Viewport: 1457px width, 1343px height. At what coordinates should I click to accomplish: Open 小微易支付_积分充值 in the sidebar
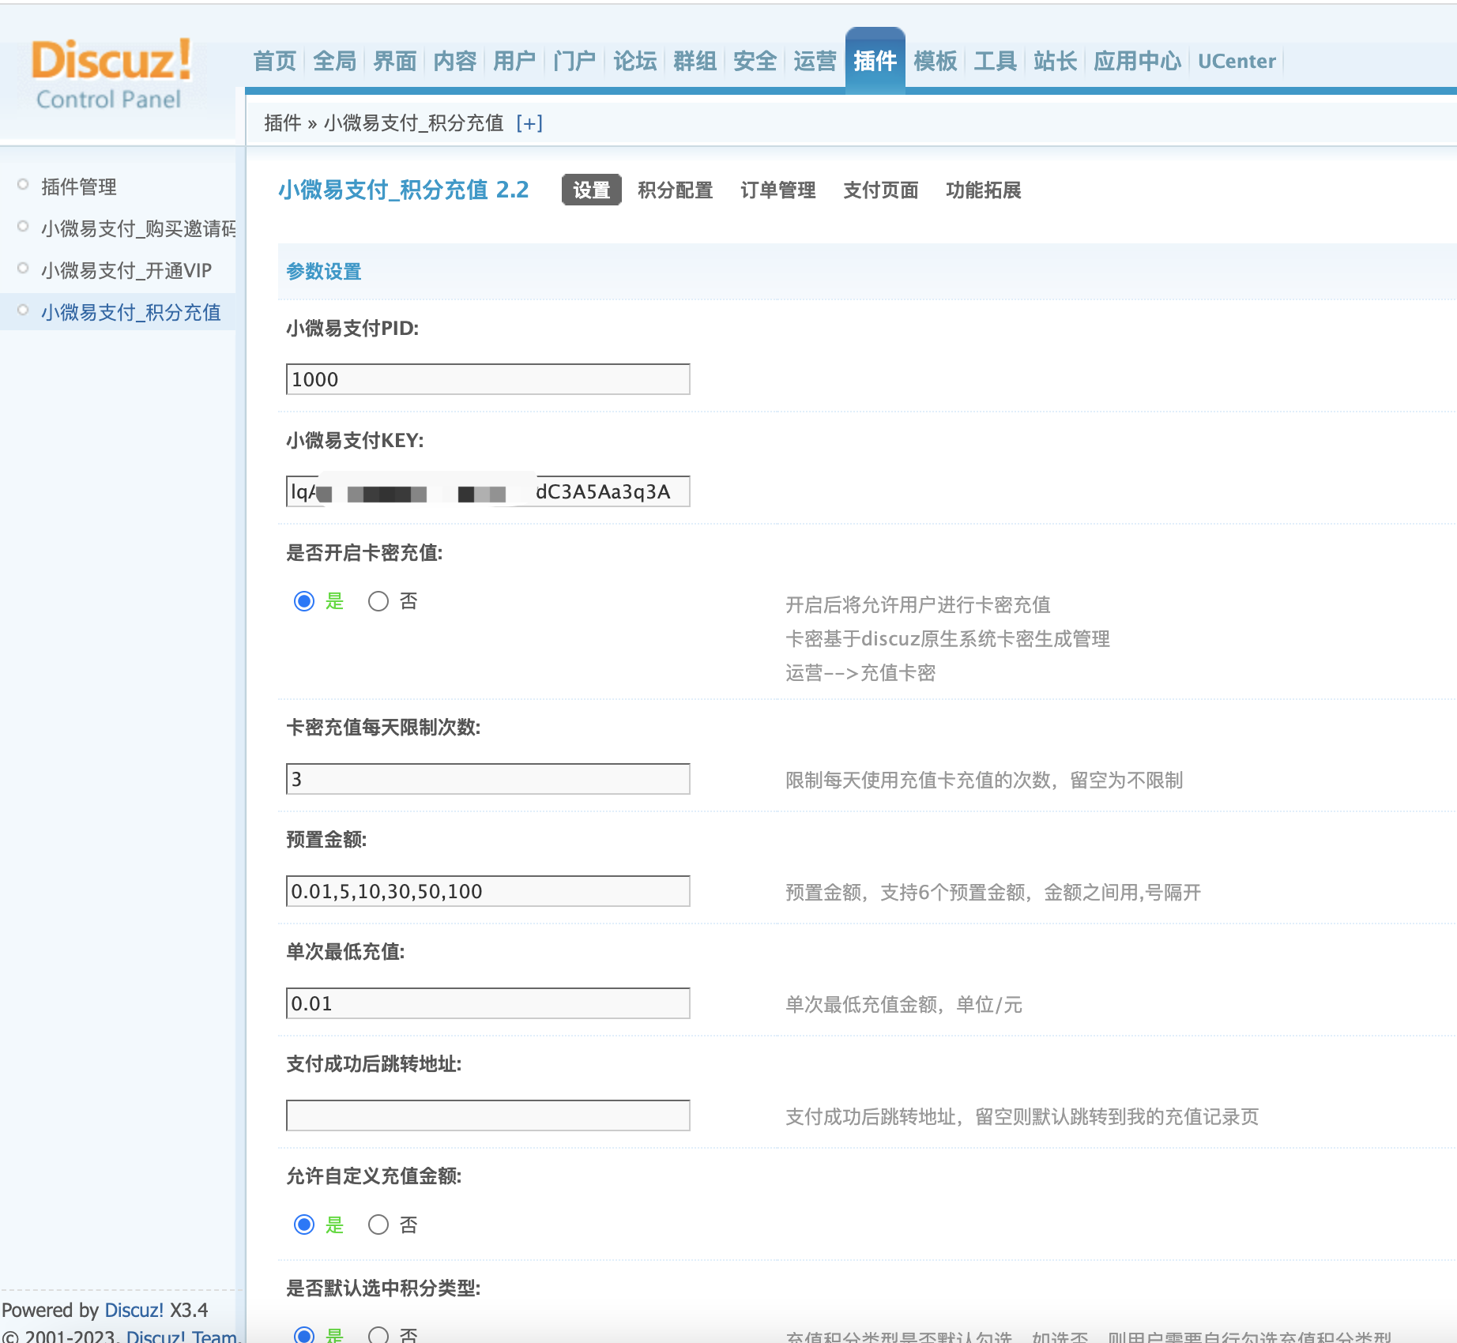click(x=131, y=312)
